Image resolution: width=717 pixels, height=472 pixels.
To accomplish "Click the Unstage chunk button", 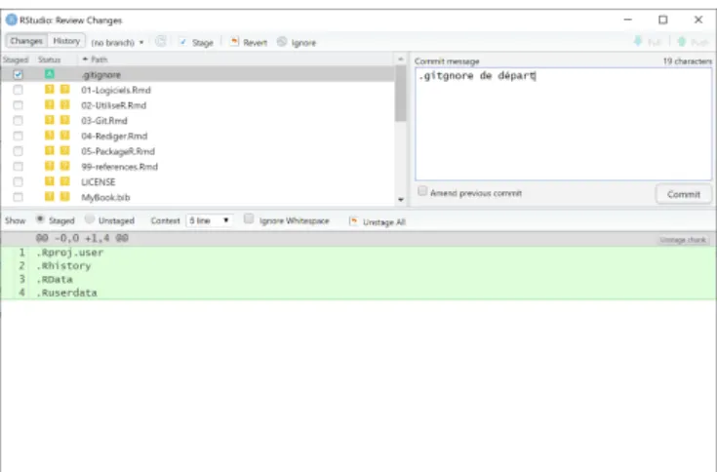I will 683,240.
